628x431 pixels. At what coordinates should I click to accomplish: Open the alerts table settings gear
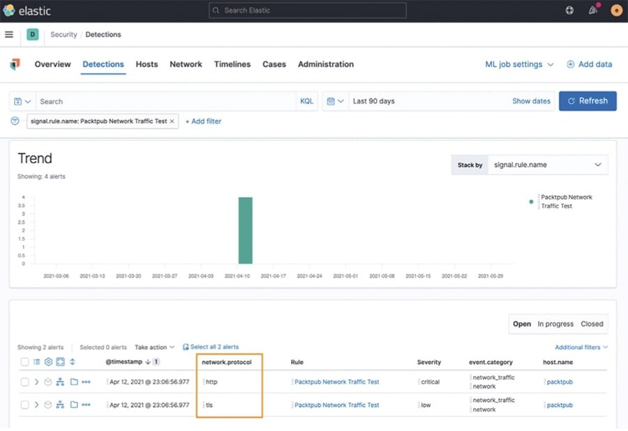[x=48, y=362]
